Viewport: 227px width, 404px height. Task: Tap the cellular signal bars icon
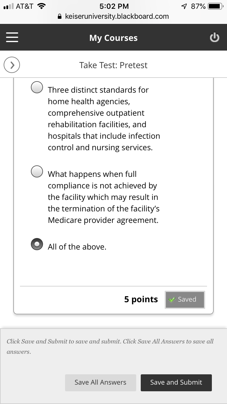point(8,6)
